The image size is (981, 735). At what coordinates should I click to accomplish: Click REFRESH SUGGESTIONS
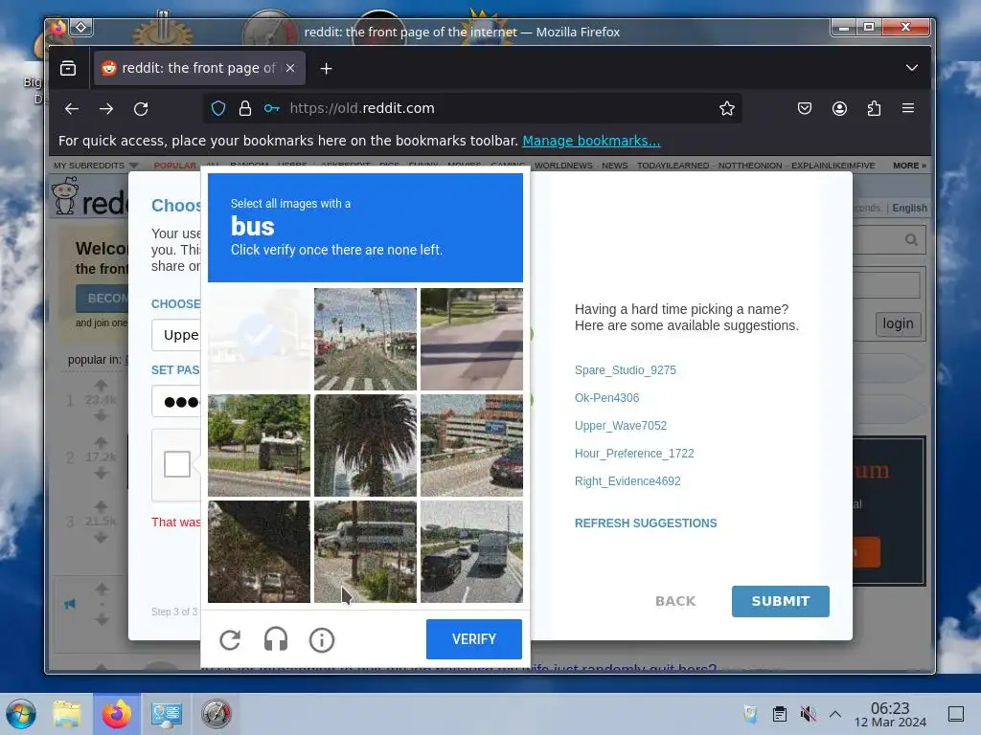point(646,523)
